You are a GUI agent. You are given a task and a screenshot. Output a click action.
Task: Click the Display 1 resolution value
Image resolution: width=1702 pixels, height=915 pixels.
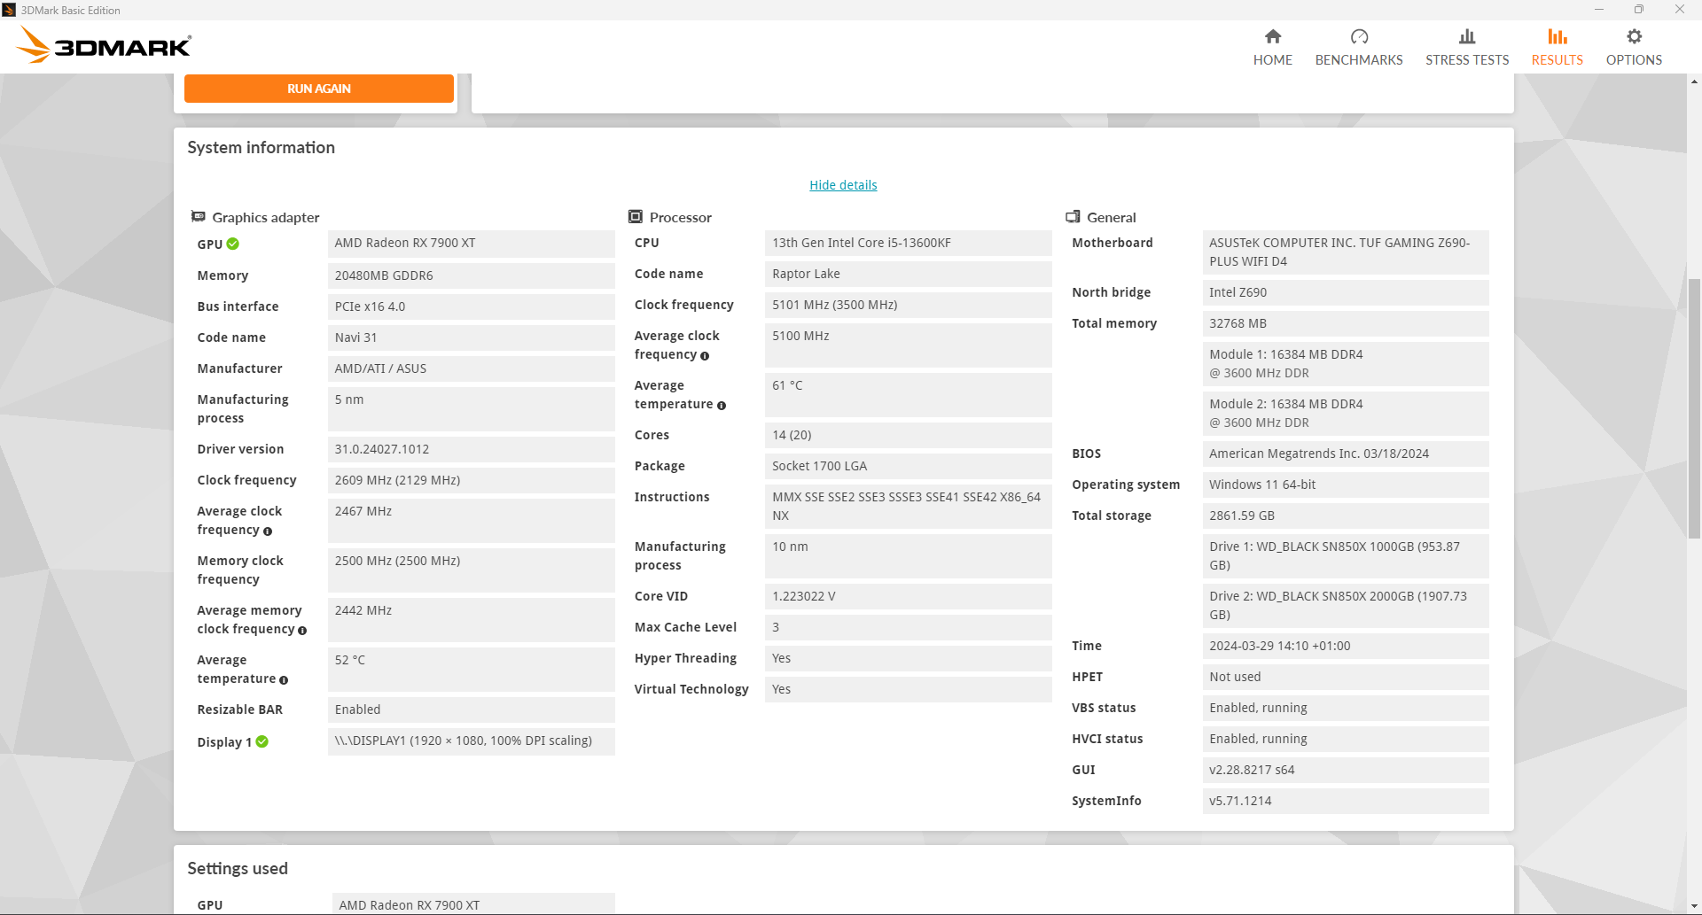(471, 741)
